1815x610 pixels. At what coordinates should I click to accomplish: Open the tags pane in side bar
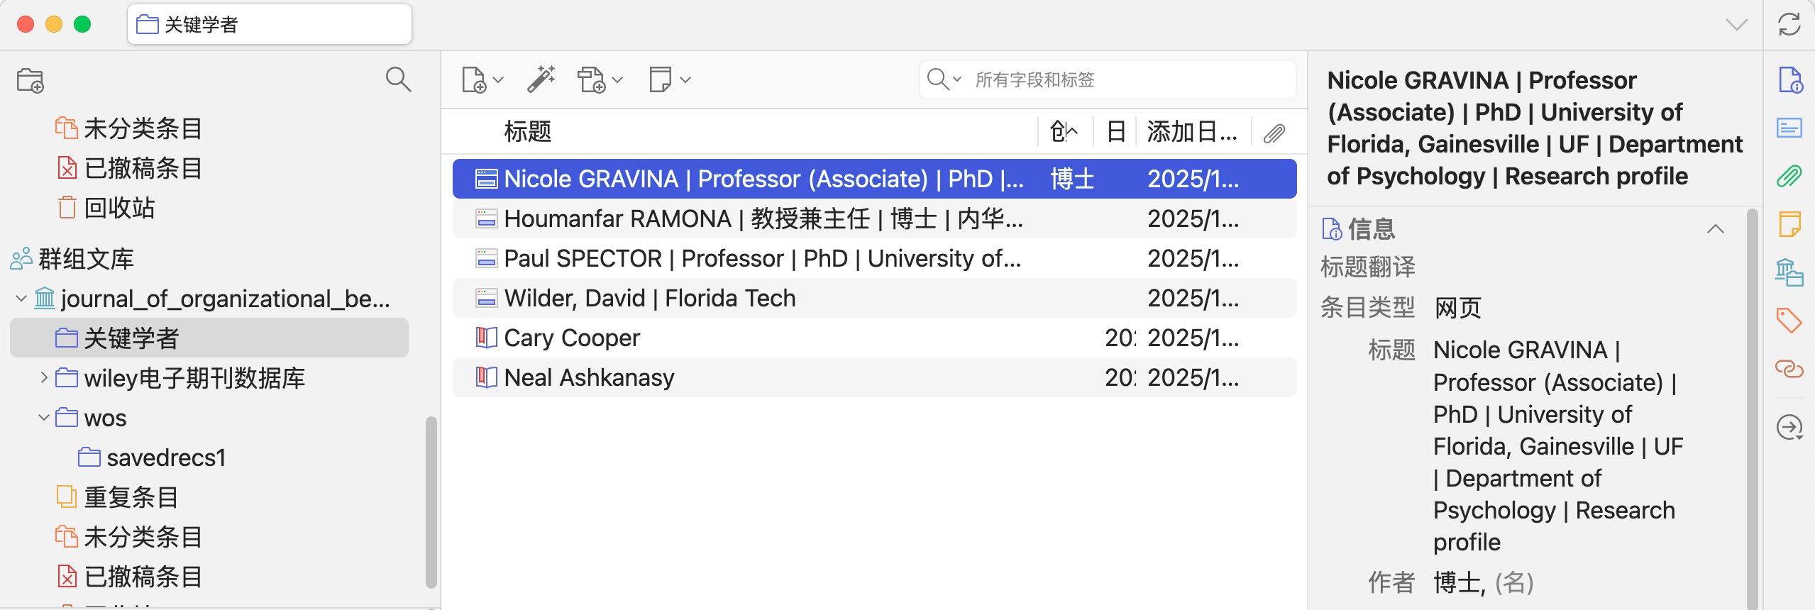pos(1789,321)
